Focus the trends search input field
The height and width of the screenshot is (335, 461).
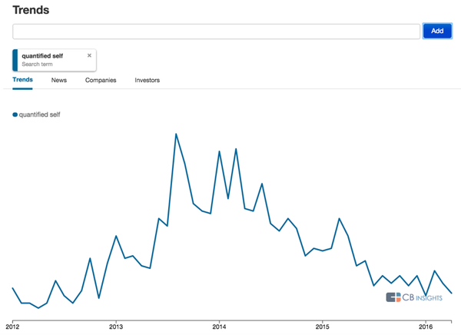(216, 32)
